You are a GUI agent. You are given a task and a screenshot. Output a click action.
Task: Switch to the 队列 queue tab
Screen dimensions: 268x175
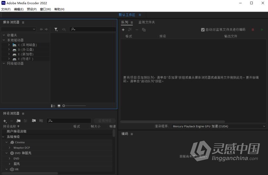pos(125,22)
